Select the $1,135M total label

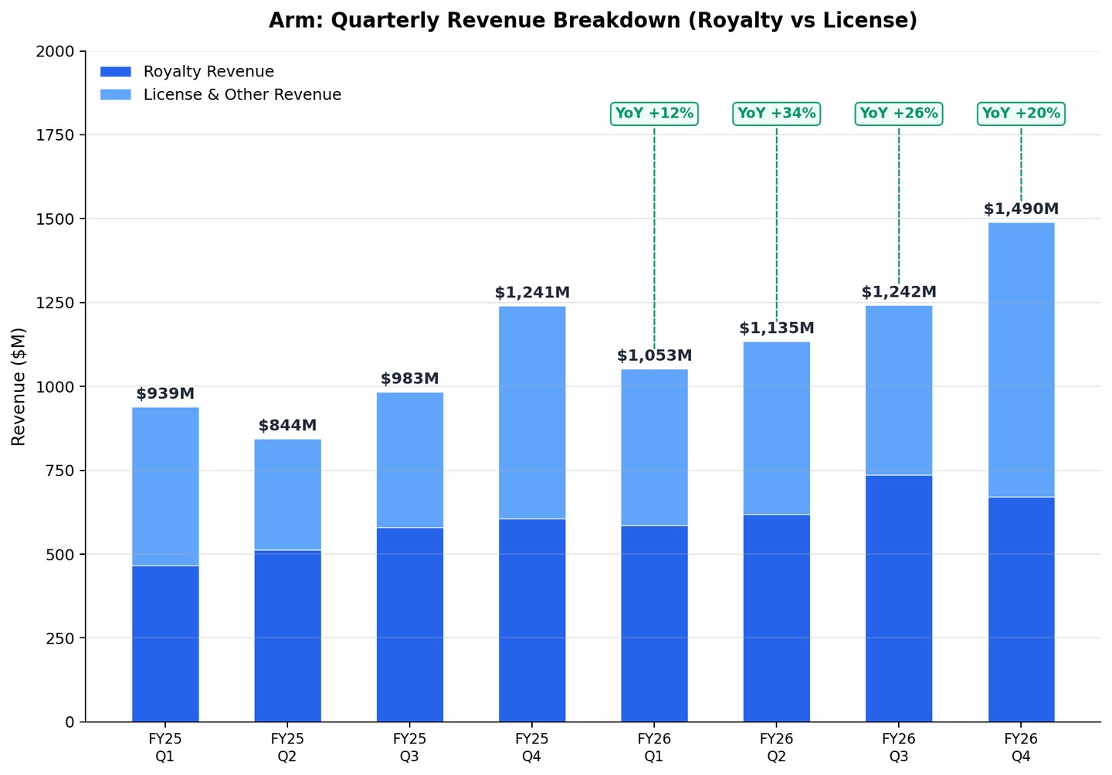click(x=776, y=328)
